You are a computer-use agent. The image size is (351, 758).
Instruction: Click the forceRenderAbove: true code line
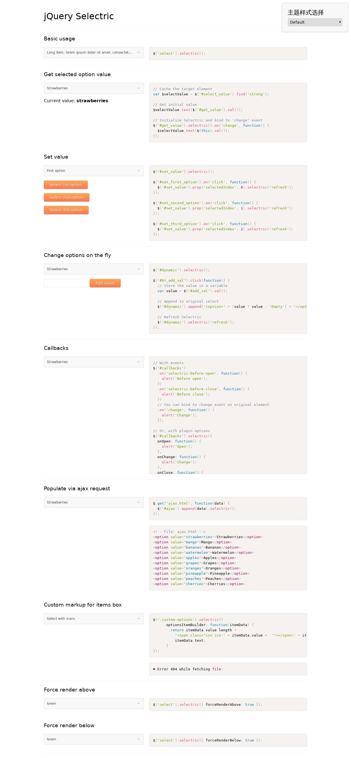pos(208,704)
